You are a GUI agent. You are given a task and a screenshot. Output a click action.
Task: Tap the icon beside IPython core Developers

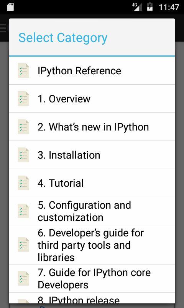(x=23, y=278)
